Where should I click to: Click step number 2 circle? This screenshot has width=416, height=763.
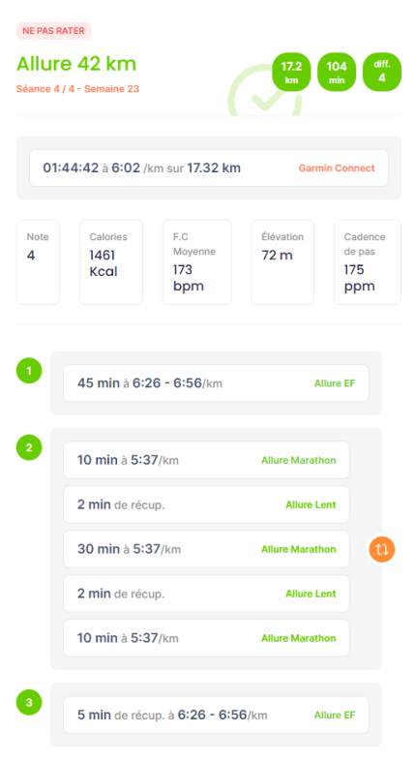pos(29,447)
